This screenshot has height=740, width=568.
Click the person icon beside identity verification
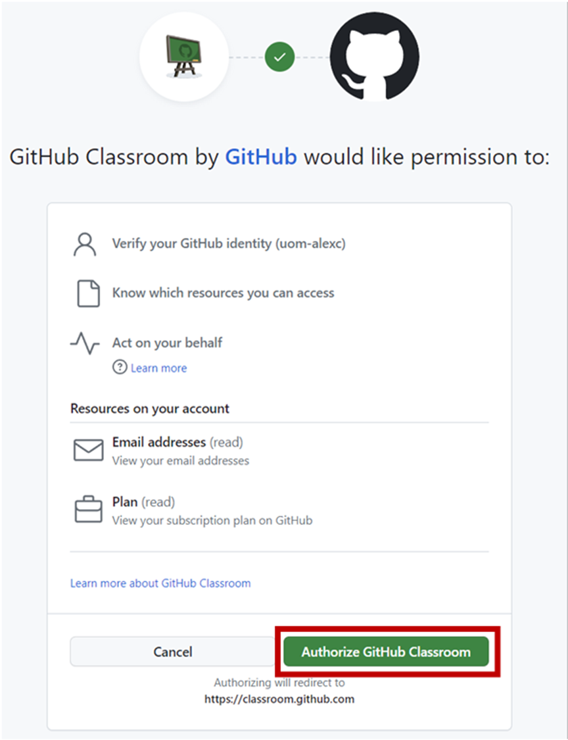click(x=85, y=243)
